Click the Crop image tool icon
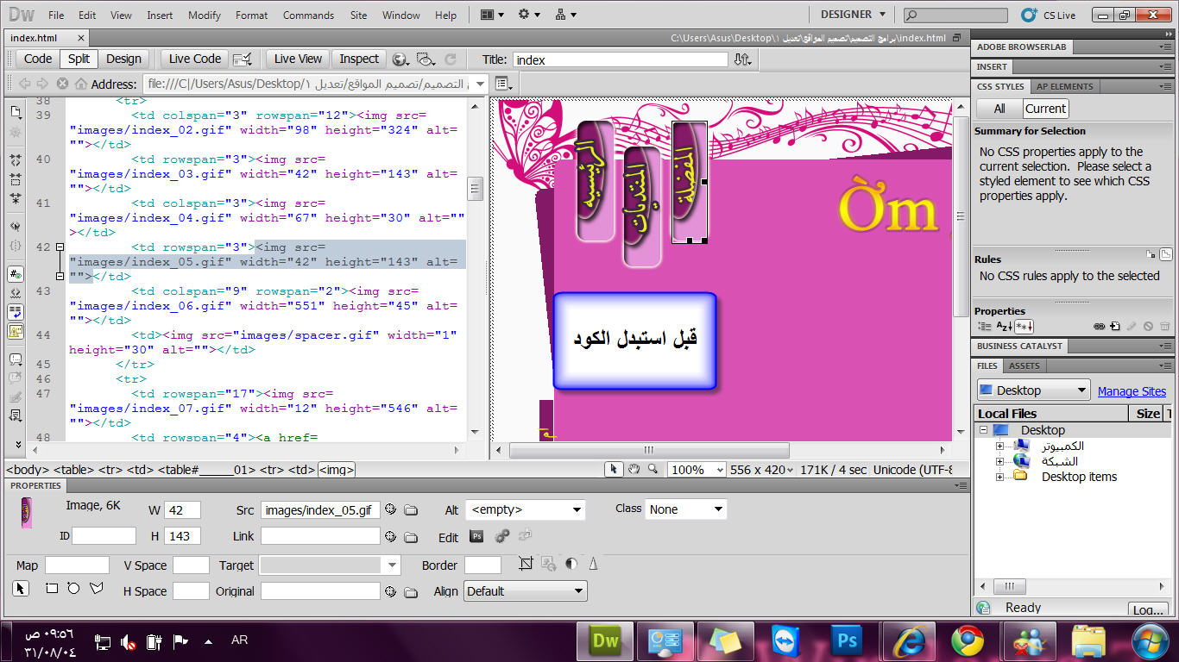 526,564
